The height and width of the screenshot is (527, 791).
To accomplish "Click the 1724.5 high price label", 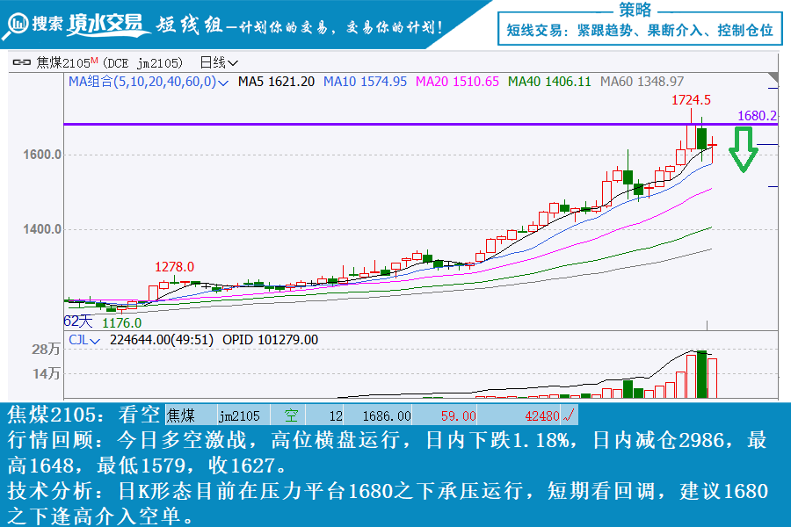I will click(x=691, y=100).
